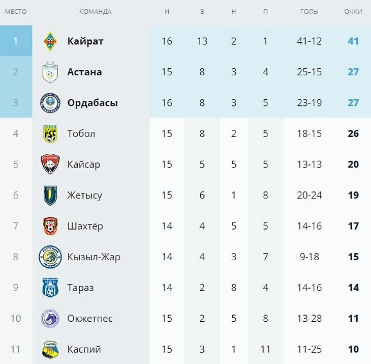The image size is (371, 364).
Task: Open the Астана team name link
Action: click(84, 72)
